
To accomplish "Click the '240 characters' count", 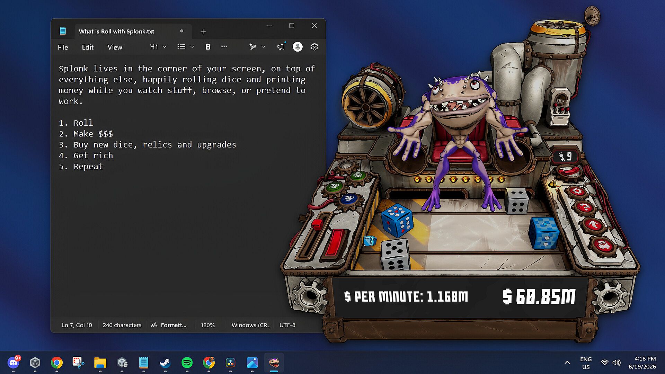I will [x=122, y=325].
